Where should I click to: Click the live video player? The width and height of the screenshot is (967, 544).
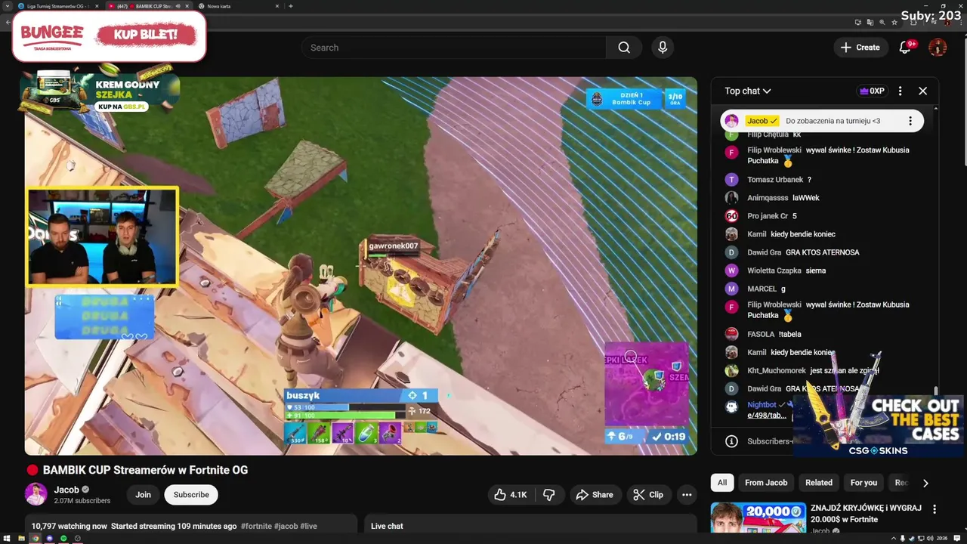[361, 266]
